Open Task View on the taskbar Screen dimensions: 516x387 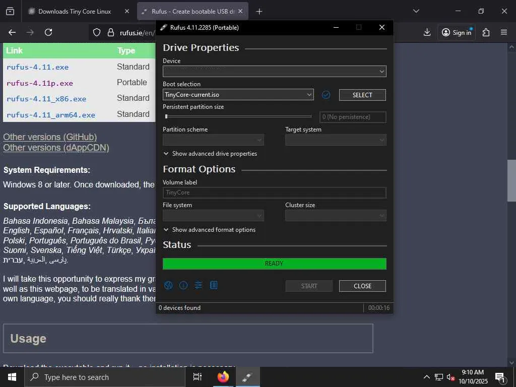coord(197,377)
